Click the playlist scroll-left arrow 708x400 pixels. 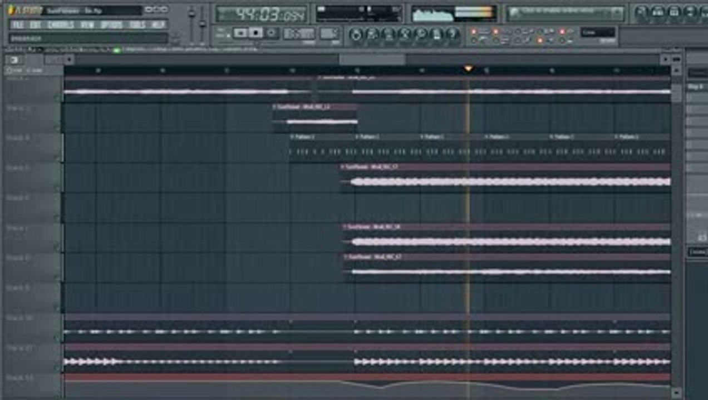pos(69,59)
